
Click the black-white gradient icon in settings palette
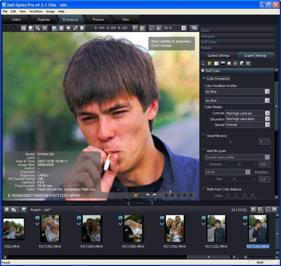click(223, 63)
